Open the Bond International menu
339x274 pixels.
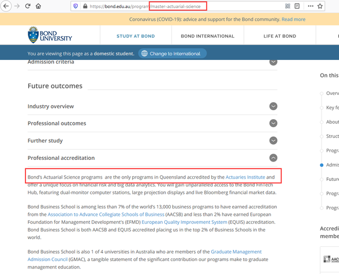[207, 36]
